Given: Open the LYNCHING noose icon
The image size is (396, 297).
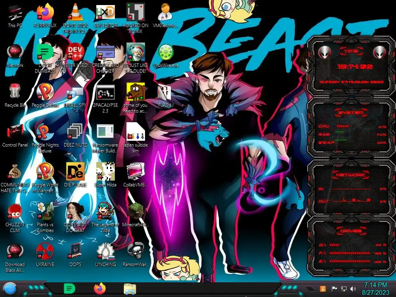Looking at the screenshot, I should click(105, 254).
